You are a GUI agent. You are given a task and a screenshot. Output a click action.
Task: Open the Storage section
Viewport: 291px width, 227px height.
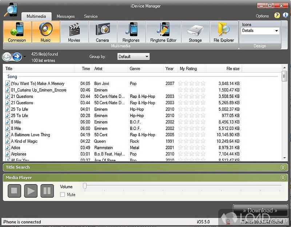tap(195, 32)
